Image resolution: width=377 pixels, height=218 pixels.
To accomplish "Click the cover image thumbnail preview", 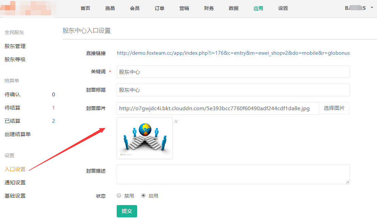I will (x=145, y=138).
